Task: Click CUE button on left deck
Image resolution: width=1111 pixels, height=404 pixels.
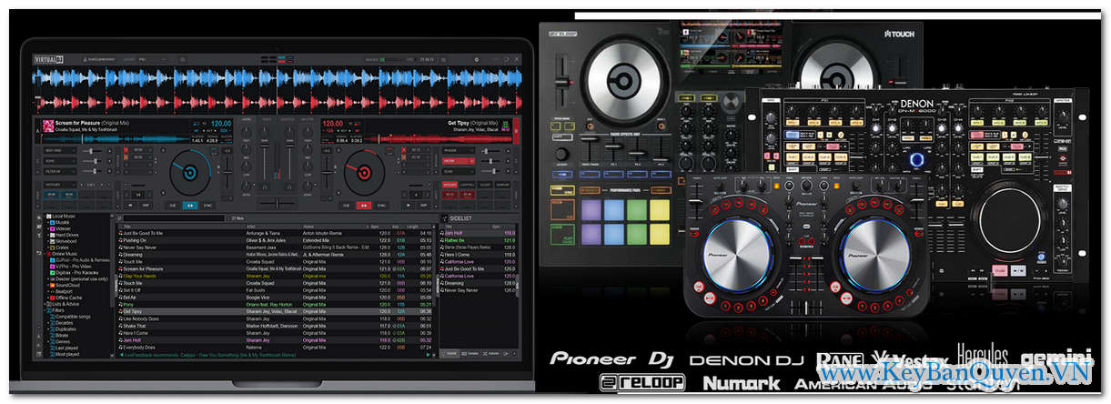Action: (x=172, y=206)
